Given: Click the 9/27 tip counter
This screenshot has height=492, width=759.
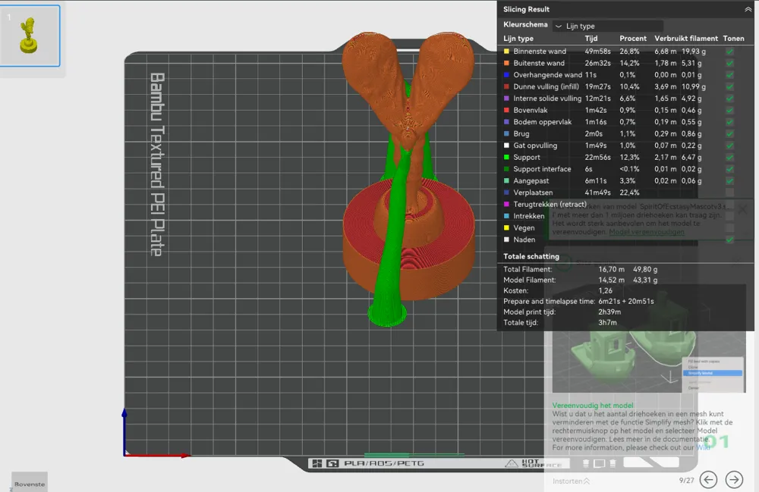Looking at the screenshot, I should [x=686, y=481].
